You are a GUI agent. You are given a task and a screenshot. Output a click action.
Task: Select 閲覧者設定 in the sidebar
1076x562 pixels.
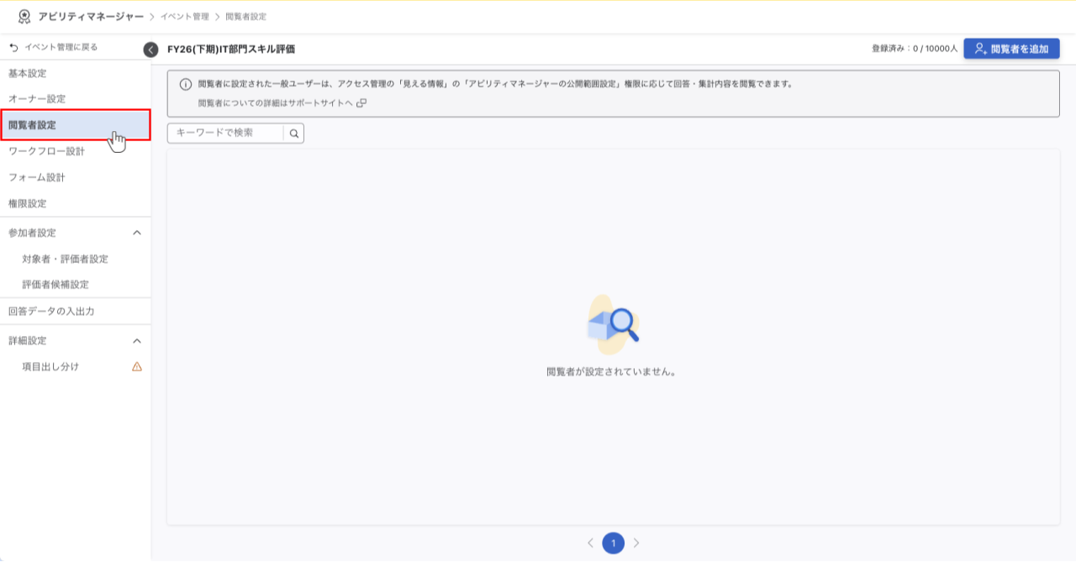76,125
